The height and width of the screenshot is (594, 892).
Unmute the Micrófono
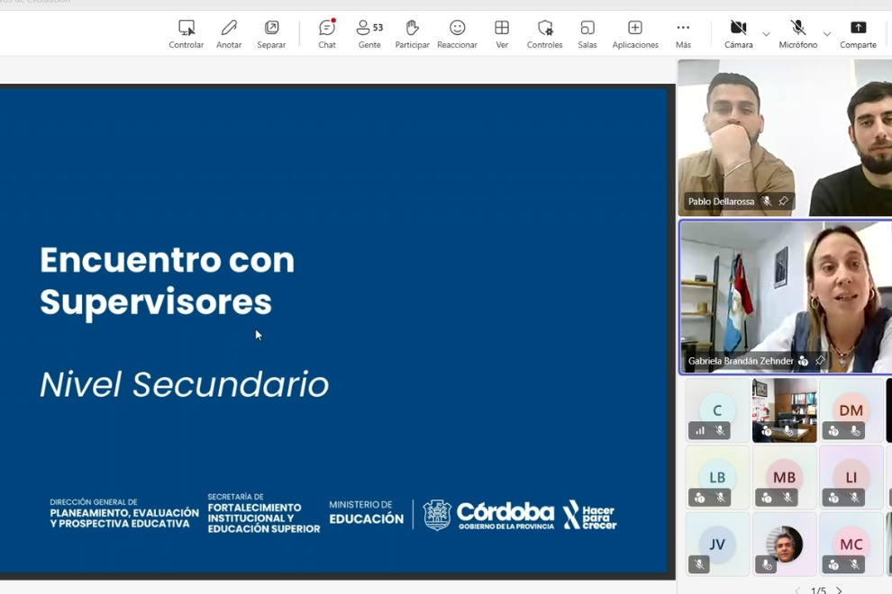(797, 34)
